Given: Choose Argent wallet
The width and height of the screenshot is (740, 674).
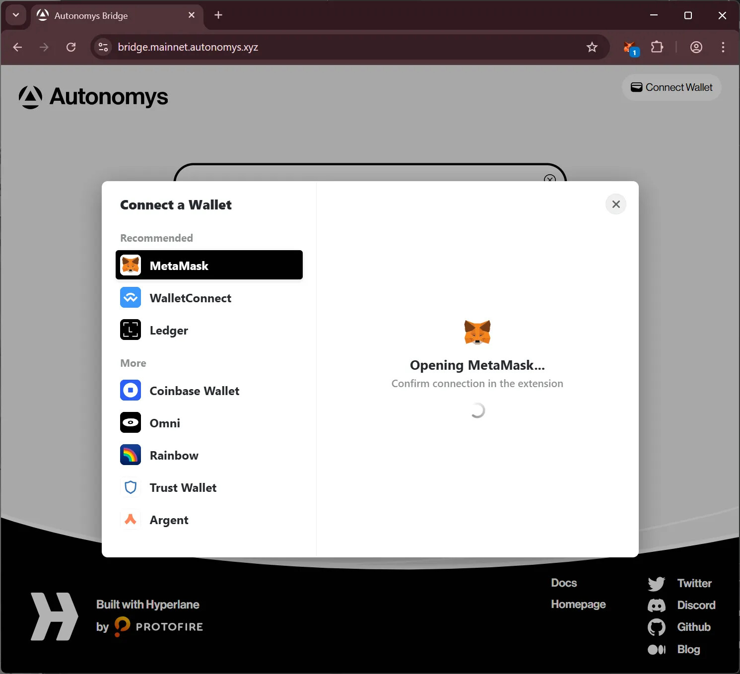Looking at the screenshot, I should (209, 520).
